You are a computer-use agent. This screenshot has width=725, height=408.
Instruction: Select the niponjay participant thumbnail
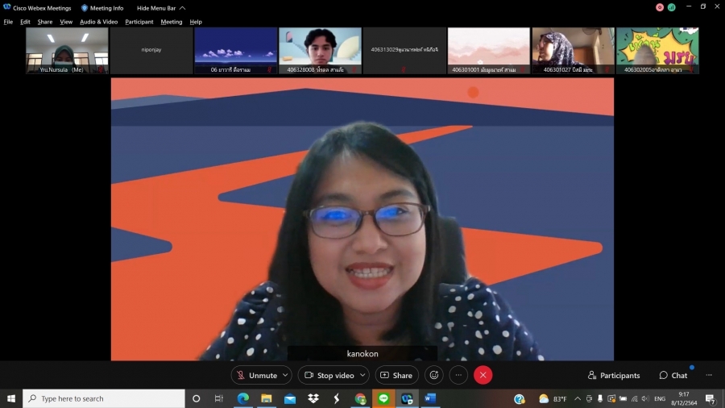pyautogui.click(x=151, y=50)
